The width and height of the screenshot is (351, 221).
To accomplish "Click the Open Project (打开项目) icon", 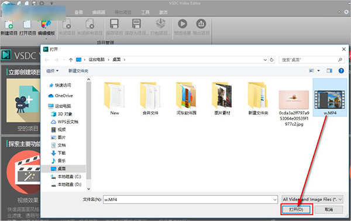I will point(27,24).
